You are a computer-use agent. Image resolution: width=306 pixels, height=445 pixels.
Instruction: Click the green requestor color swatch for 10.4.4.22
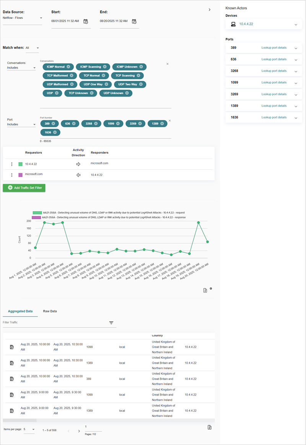(20, 164)
